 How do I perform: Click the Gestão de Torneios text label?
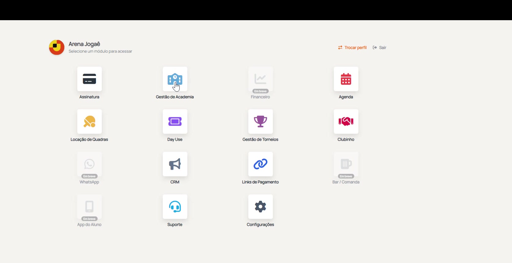[x=260, y=139]
